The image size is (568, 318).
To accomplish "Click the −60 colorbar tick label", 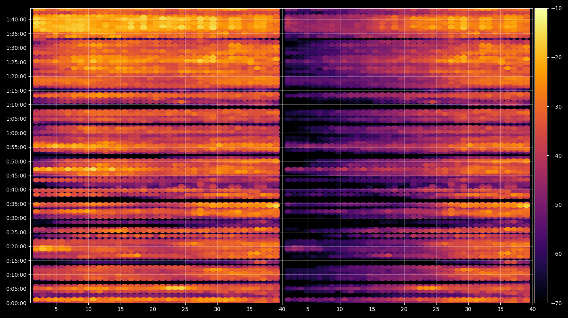I will pyautogui.click(x=556, y=254).
